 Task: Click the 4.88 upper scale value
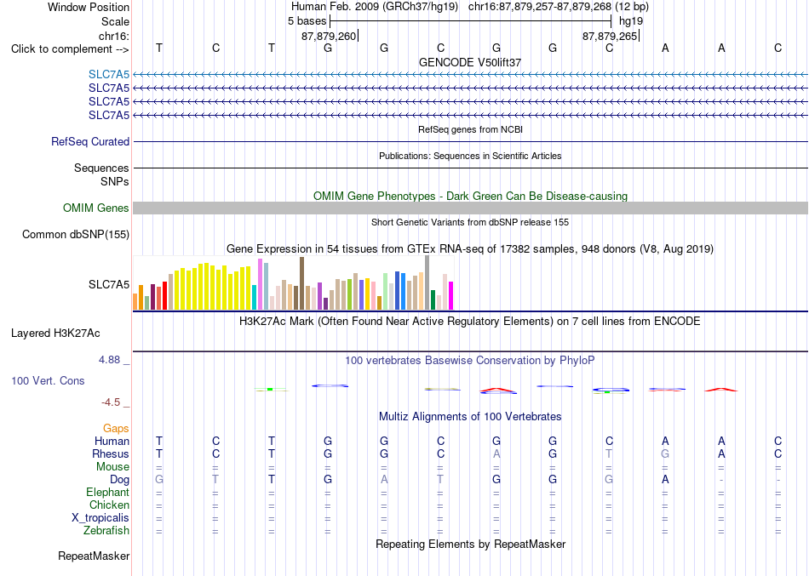coord(109,359)
